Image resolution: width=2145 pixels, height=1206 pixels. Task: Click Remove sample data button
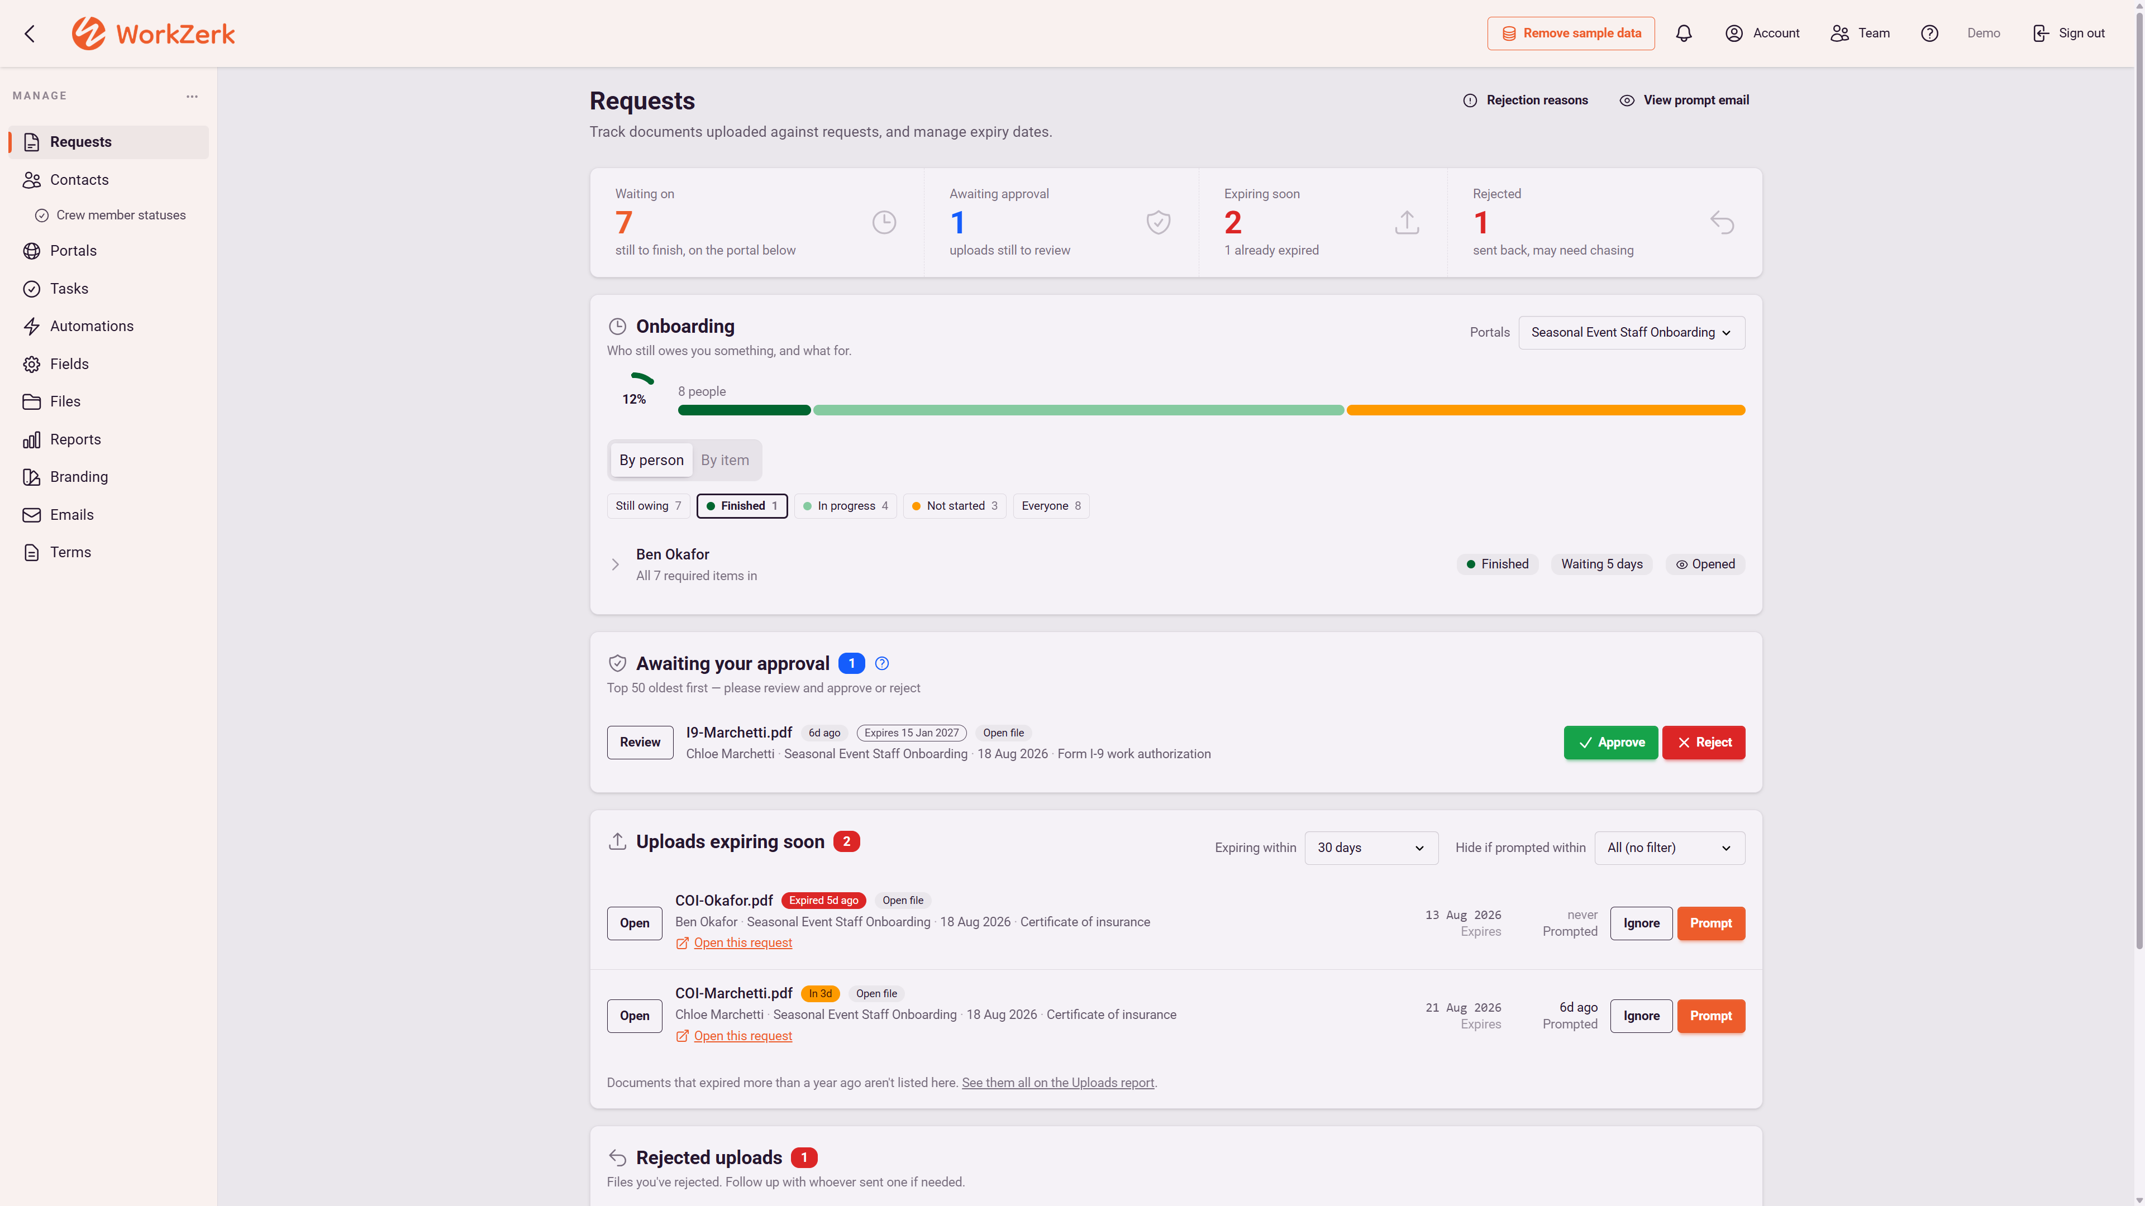[x=1570, y=33]
